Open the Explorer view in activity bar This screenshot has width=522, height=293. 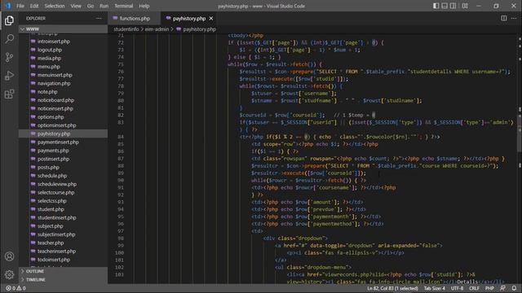pyautogui.click(x=9, y=20)
